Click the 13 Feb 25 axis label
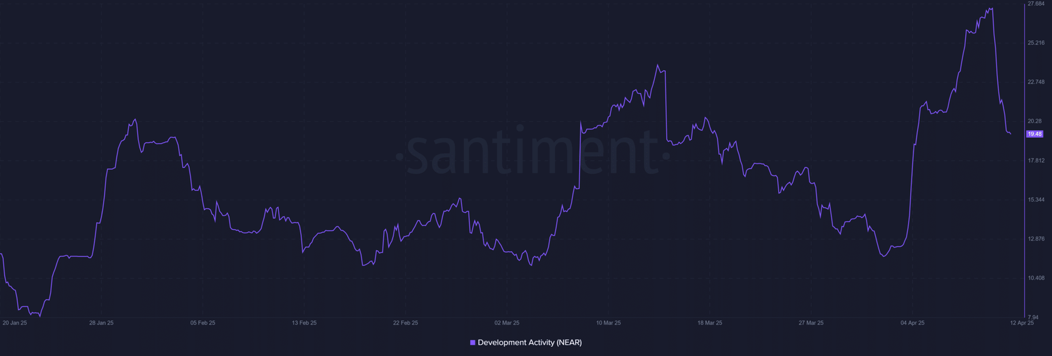Image resolution: width=1052 pixels, height=356 pixels. 304,323
